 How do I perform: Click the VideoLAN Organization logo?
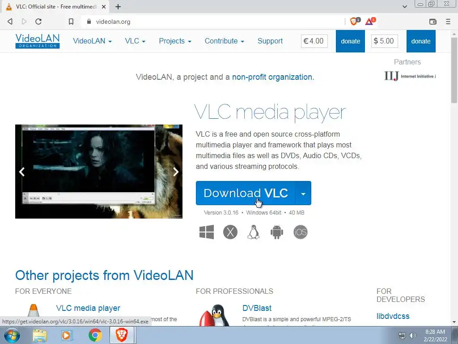tap(38, 41)
